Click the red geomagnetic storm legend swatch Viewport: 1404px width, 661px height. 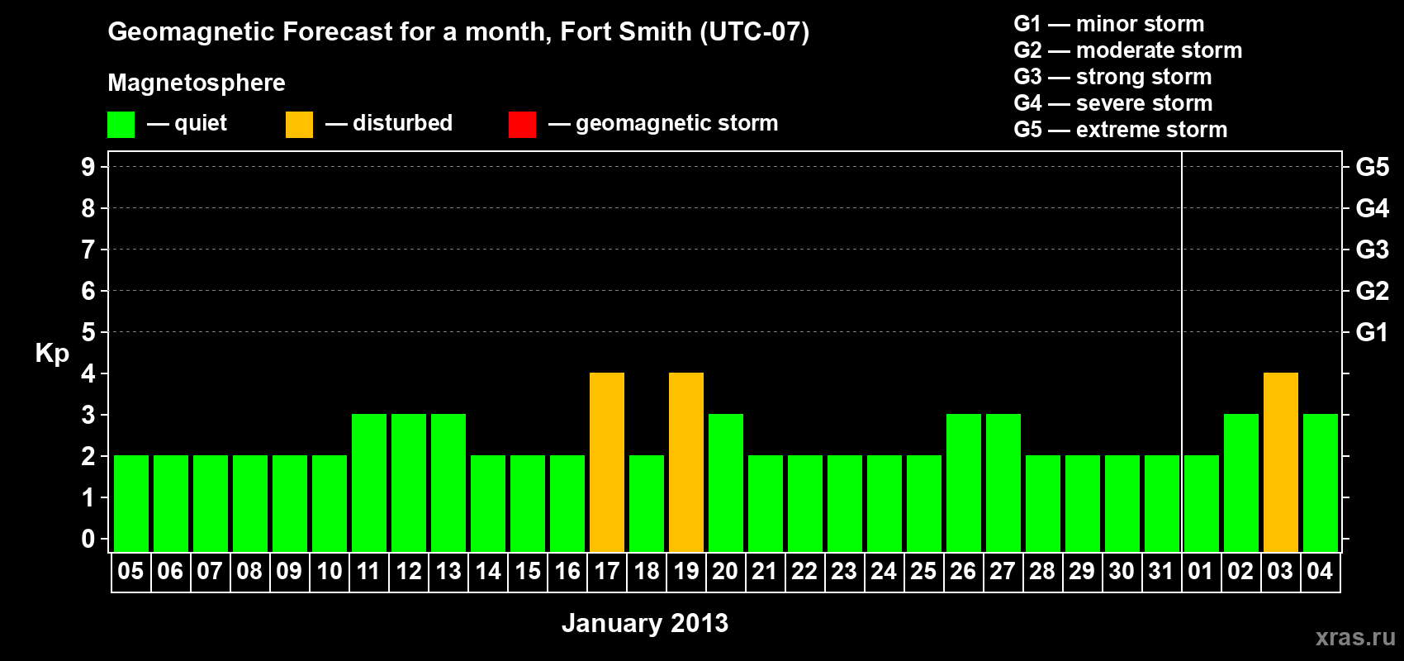click(x=522, y=125)
